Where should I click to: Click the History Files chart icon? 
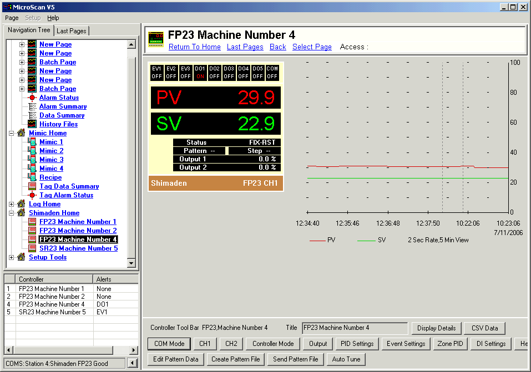32,124
